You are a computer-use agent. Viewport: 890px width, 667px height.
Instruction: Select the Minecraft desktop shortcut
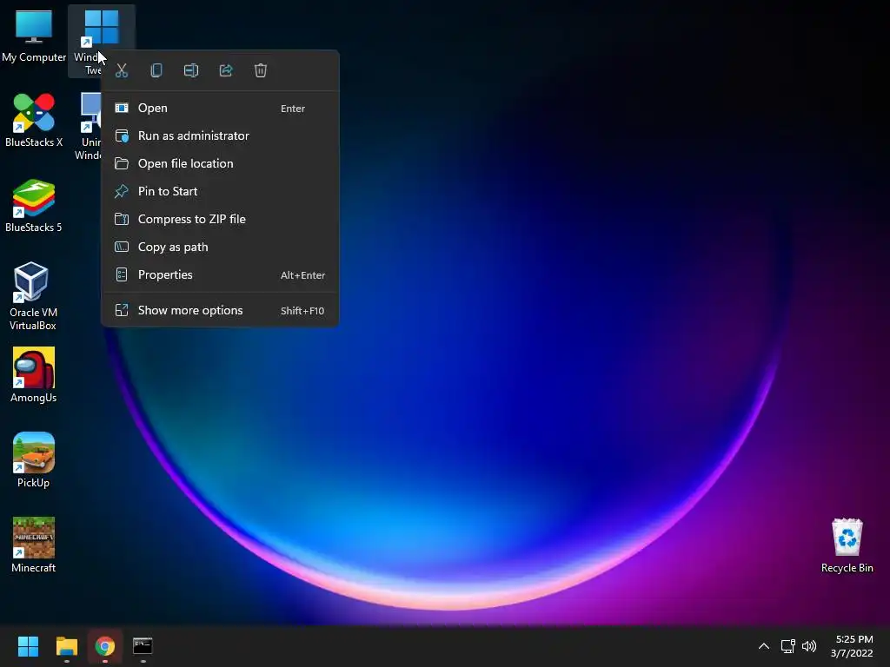tap(34, 545)
